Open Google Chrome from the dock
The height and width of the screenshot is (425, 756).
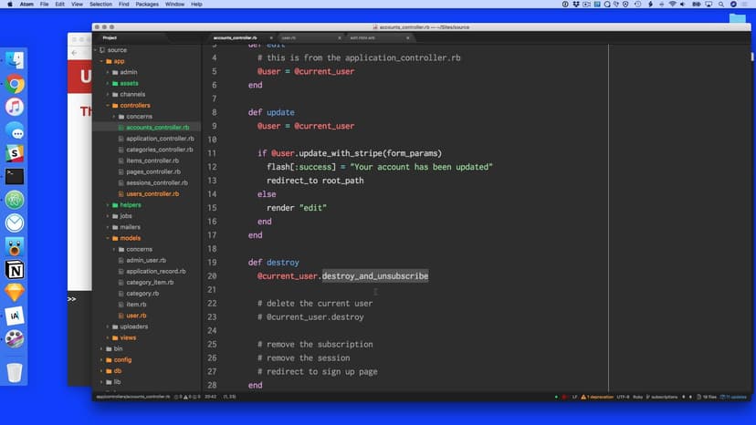(15, 84)
